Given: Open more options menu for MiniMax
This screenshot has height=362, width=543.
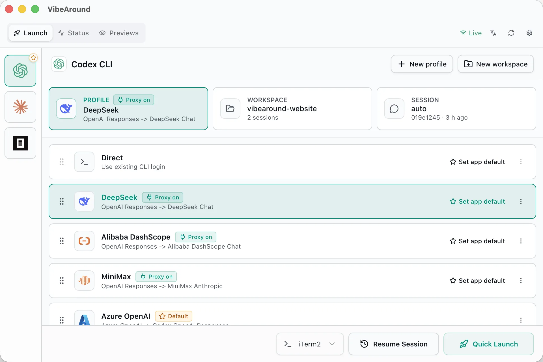Looking at the screenshot, I should coord(521,281).
